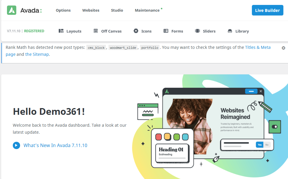288x179 pixels.
Task: Click the Library icon
Action: tap(230, 31)
